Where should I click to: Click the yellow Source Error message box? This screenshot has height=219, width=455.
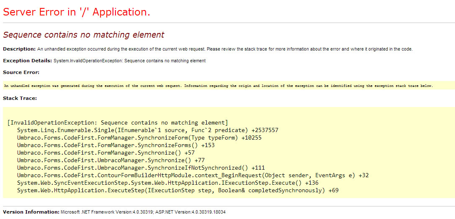[218, 86]
